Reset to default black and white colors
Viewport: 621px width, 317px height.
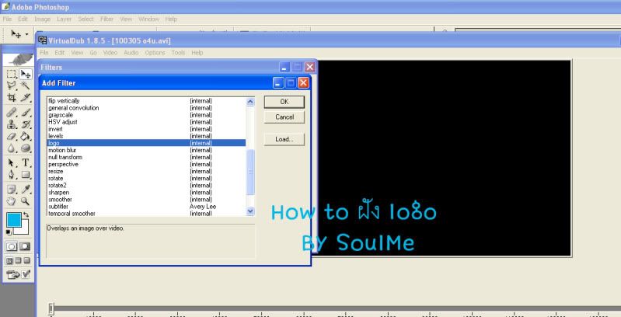click(x=9, y=232)
